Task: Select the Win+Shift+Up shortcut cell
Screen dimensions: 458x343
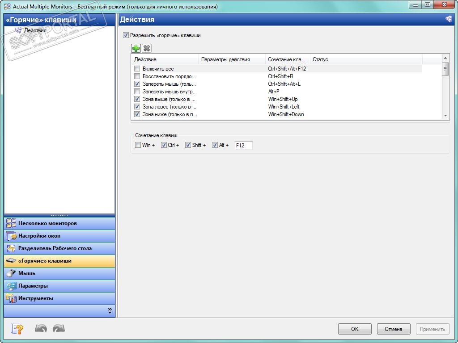Action: click(x=283, y=99)
